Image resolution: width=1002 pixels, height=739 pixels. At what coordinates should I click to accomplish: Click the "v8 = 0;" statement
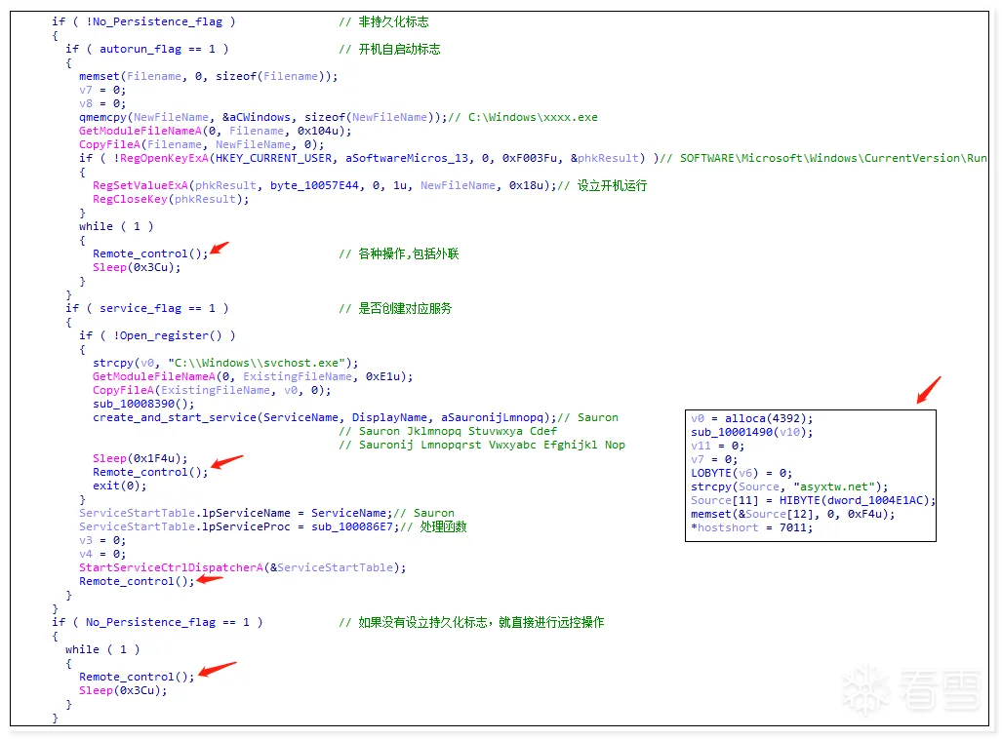102,103
